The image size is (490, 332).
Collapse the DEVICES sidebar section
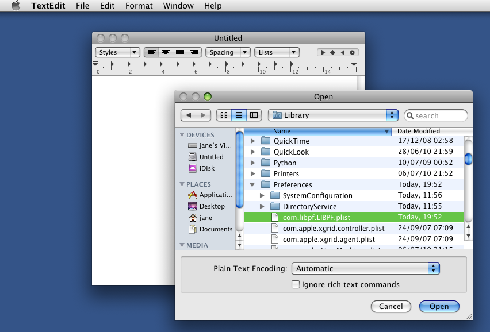[182, 135]
